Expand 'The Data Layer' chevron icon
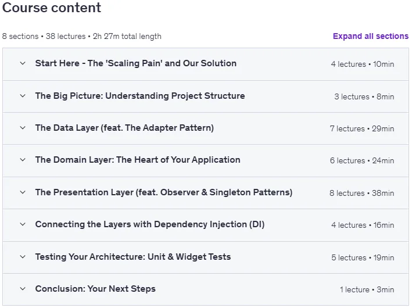Viewport: 412px width, 308px height. coord(23,128)
